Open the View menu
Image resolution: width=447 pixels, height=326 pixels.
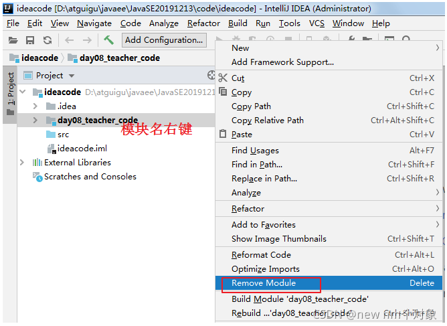[60, 23]
